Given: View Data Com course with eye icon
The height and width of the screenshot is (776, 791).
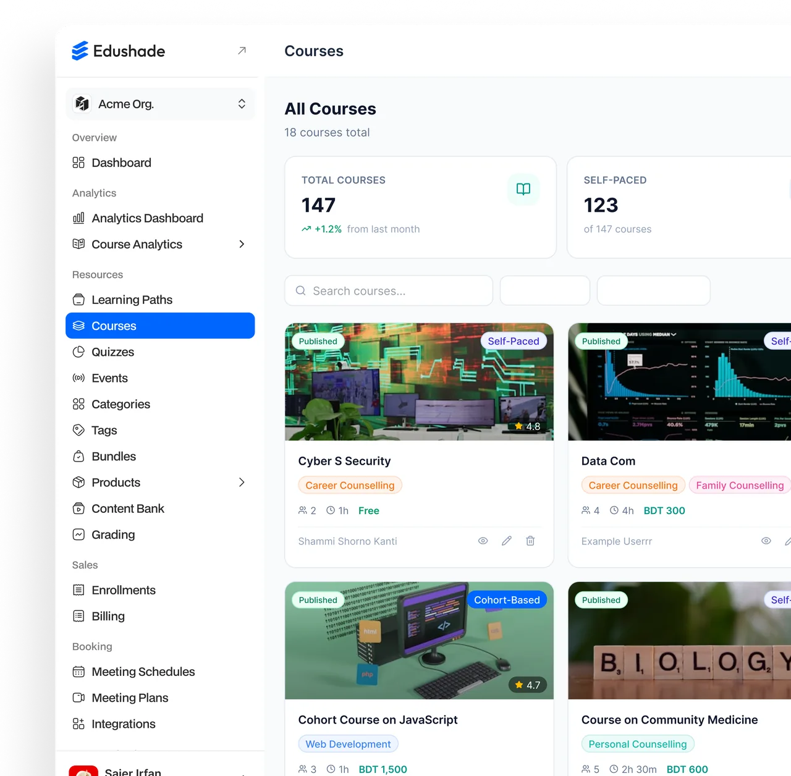Looking at the screenshot, I should tap(766, 541).
